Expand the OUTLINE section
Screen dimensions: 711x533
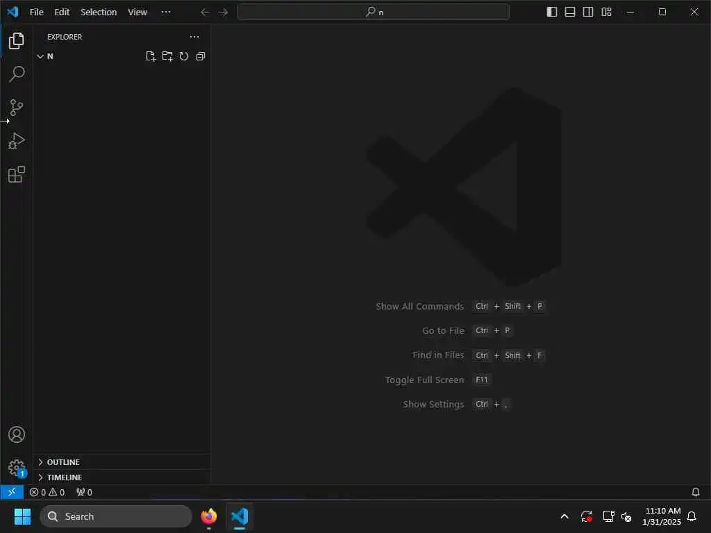(x=122, y=462)
